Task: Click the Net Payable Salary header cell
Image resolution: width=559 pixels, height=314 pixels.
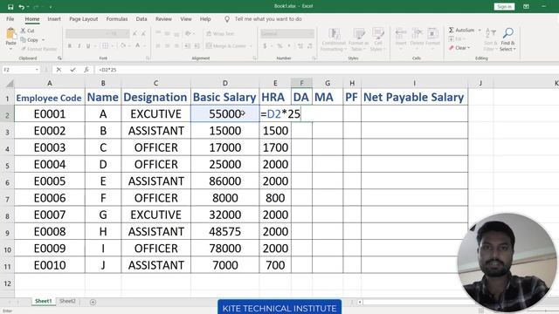Action: (x=414, y=97)
